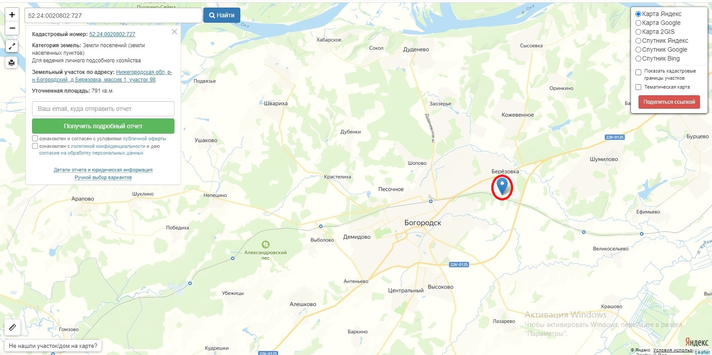Click the Александровский лес park icon
The width and height of the screenshot is (712, 355).
tap(266, 244)
